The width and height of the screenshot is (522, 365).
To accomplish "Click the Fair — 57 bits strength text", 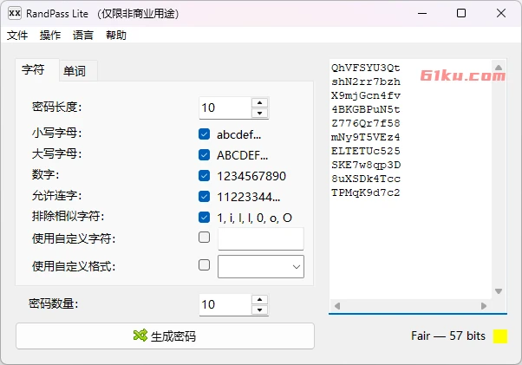I will pos(448,336).
